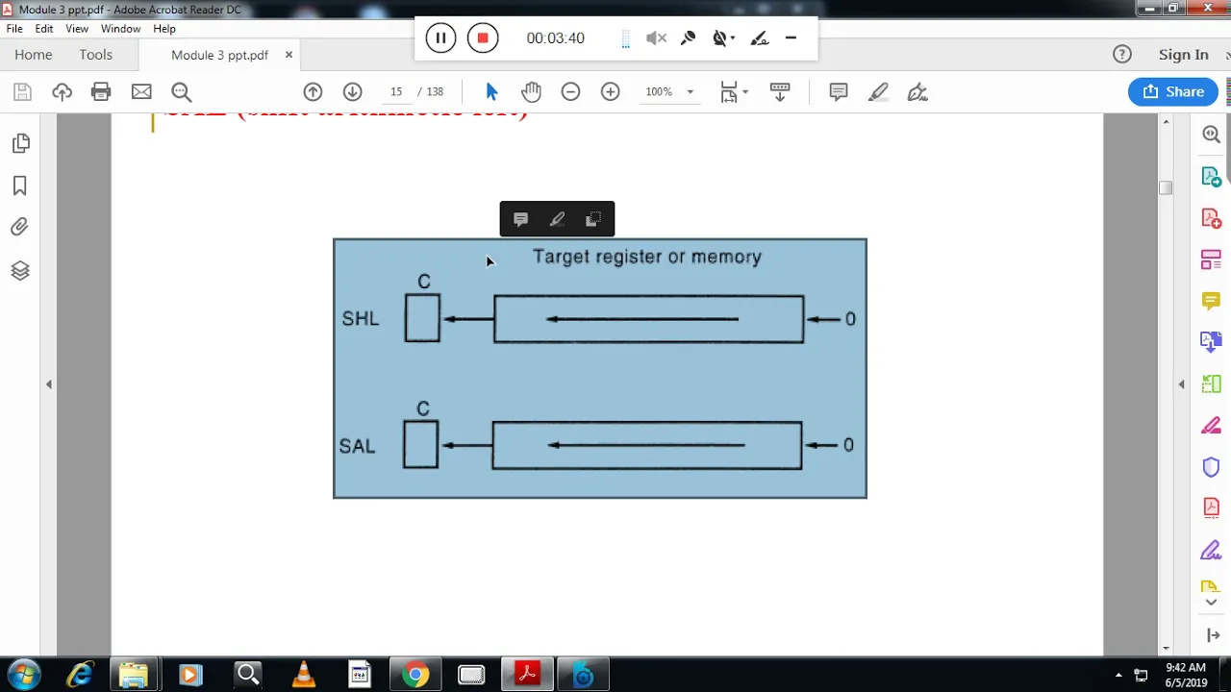
Task: Open the Organize Pages tool
Action: coord(1211,259)
